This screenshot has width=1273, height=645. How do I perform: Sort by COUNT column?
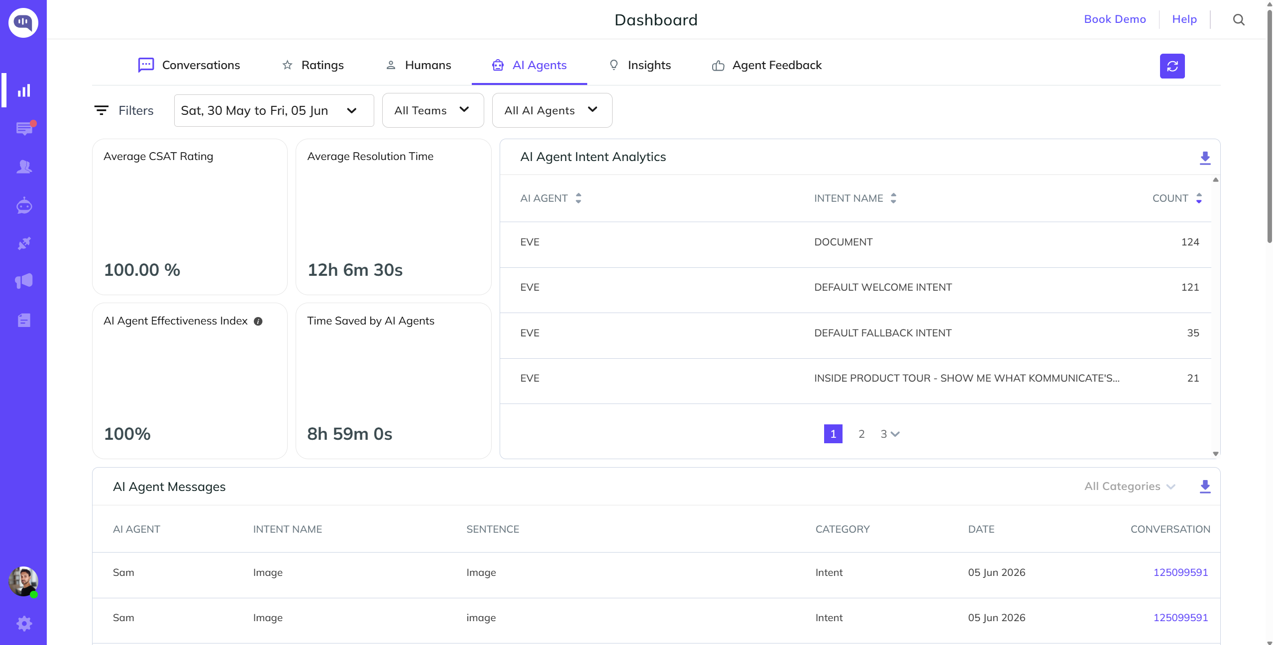coord(1199,198)
